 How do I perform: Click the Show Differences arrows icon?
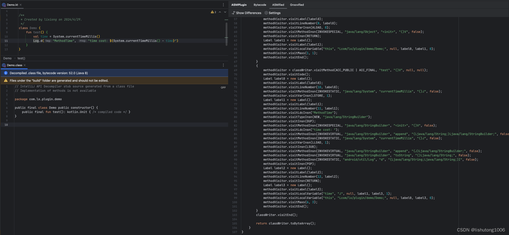(233, 13)
